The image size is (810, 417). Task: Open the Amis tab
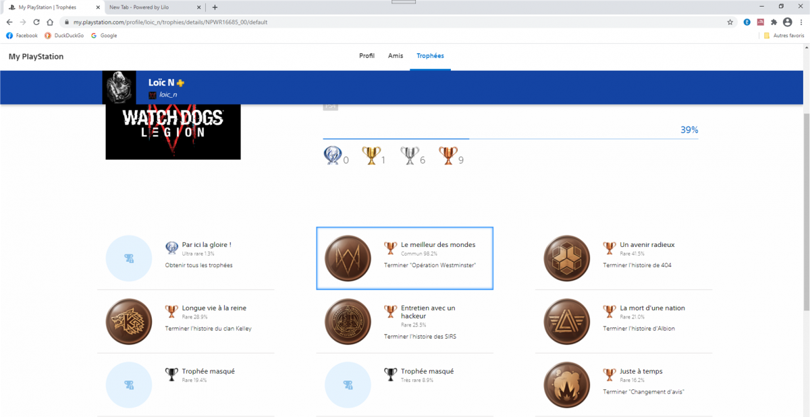[396, 56]
